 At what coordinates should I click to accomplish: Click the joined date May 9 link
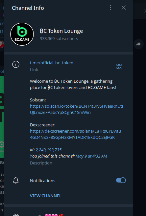click(x=91, y=156)
